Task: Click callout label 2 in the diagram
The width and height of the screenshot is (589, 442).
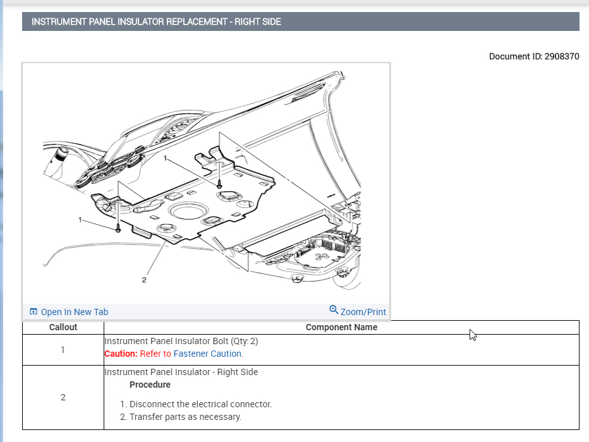Action: [x=144, y=279]
